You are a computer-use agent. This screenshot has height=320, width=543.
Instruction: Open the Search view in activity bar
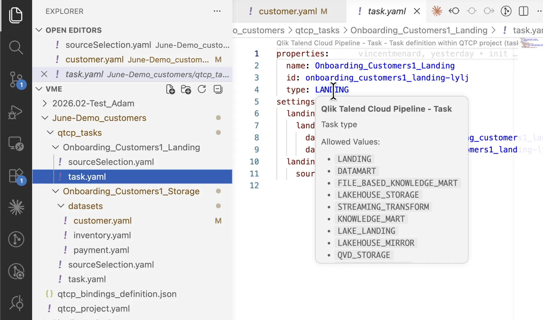[16, 47]
